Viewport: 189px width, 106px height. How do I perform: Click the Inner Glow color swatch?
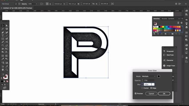coord(159,76)
